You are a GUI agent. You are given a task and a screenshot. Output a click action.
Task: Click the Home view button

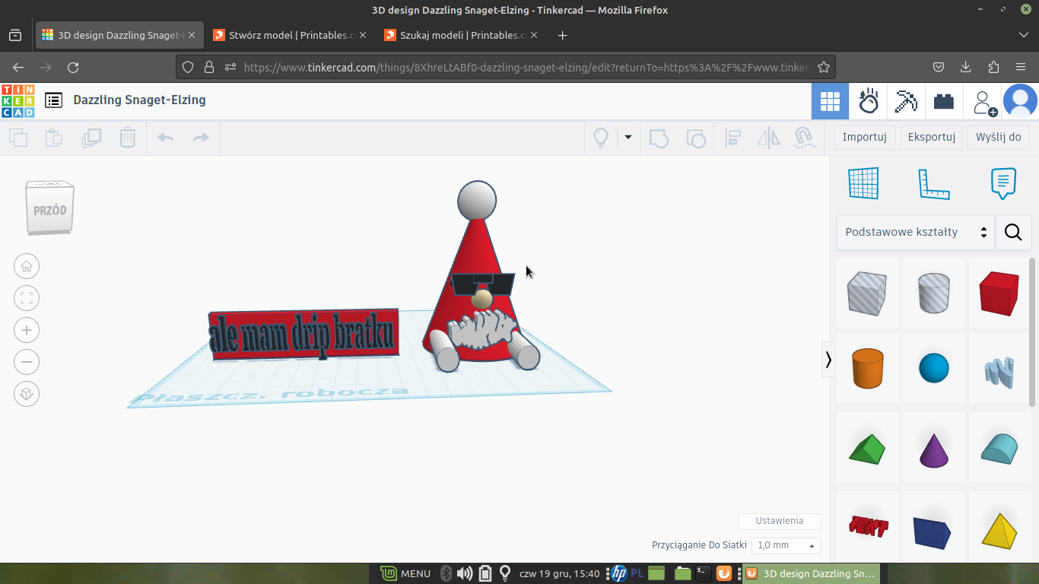(27, 266)
